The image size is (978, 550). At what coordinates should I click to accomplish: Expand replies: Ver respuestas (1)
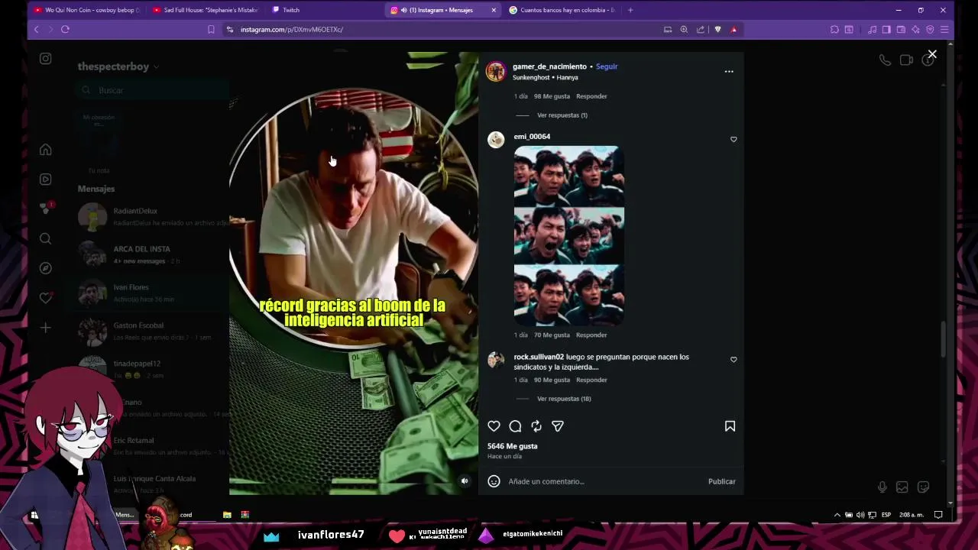(562, 115)
